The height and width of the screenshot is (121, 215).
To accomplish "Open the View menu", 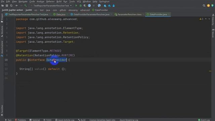I will [x=14, y=1].
